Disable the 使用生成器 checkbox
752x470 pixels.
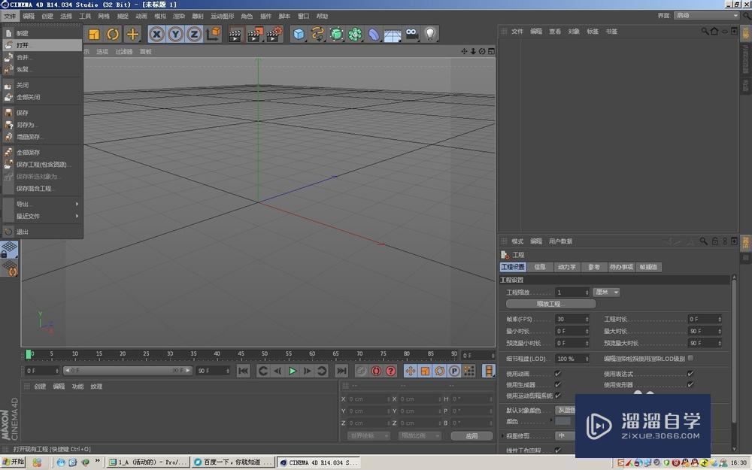(558, 384)
